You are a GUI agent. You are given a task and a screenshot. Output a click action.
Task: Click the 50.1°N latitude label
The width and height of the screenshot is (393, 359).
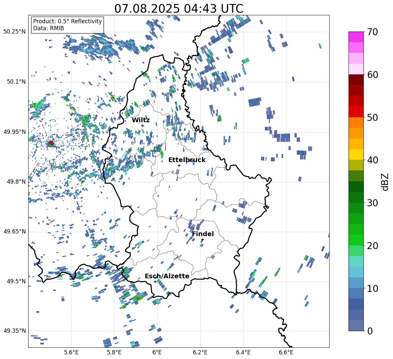16,82
